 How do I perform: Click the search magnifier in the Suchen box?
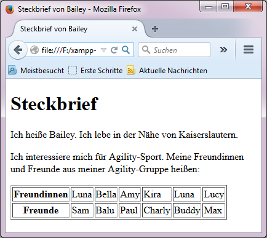click(x=146, y=50)
